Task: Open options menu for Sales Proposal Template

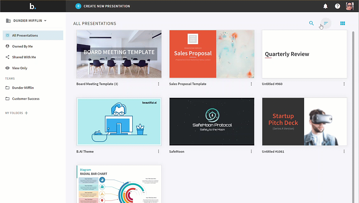Action: click(x=251, y=84)
